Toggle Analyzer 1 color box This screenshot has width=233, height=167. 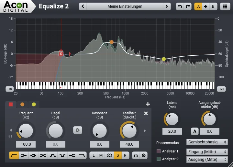[159, 151]
